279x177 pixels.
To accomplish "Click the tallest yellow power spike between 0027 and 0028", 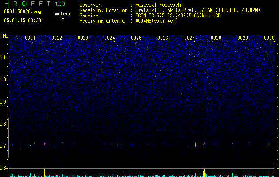I will tap(204, 173).
